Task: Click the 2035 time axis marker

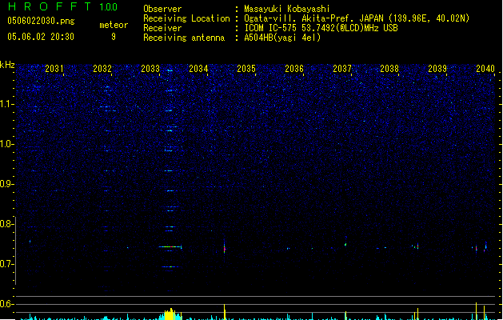Action: 246,69
